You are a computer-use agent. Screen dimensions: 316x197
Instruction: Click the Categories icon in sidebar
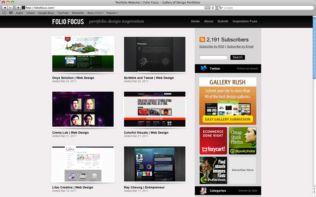coord(203,191)
